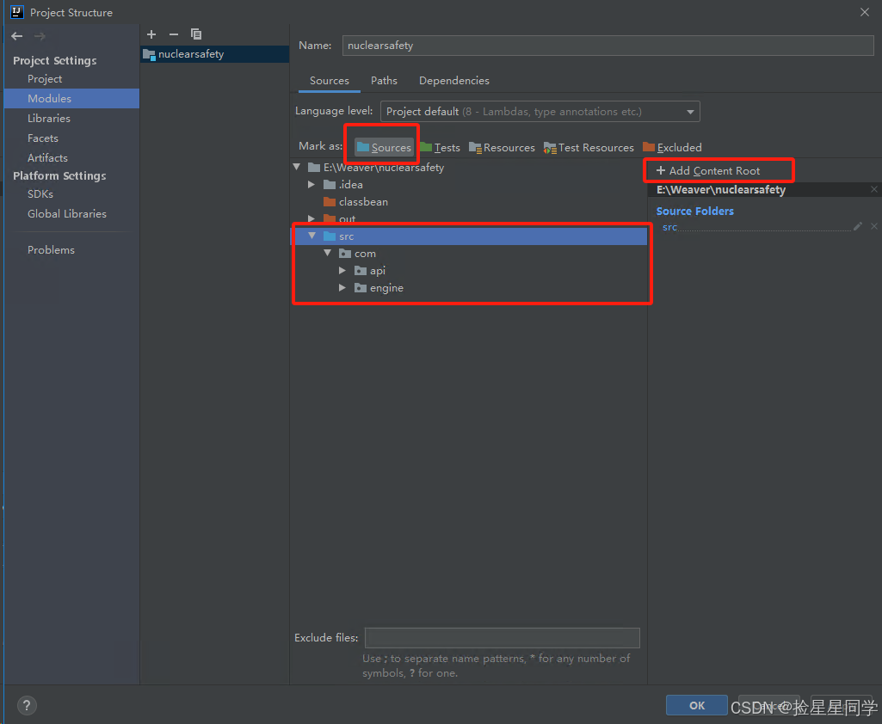882x724 pixels.
Task: Click the copy module icon
Action: click(195, 34)
